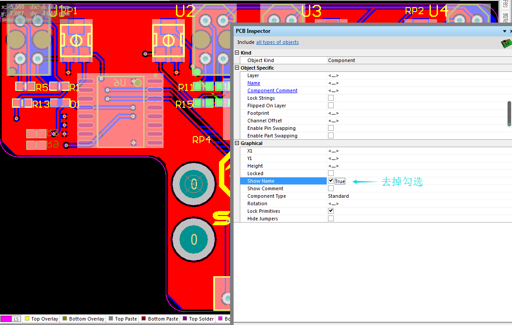Enable the Show Comment checkbox
Viewport: 512px width, 325px height.
pyautogui.click(x=331, y=188)
